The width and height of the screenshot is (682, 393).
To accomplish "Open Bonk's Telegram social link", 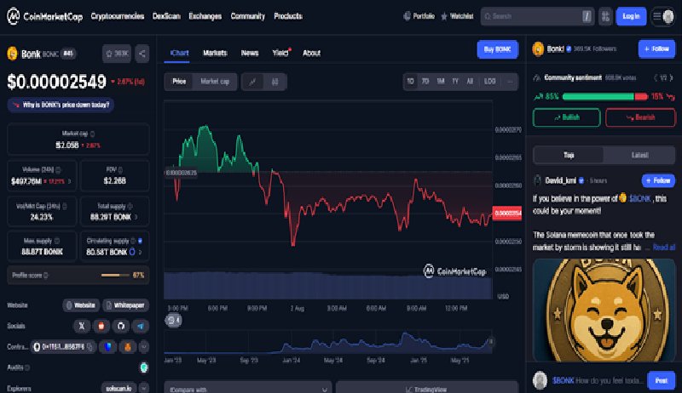I will [141, 326].
